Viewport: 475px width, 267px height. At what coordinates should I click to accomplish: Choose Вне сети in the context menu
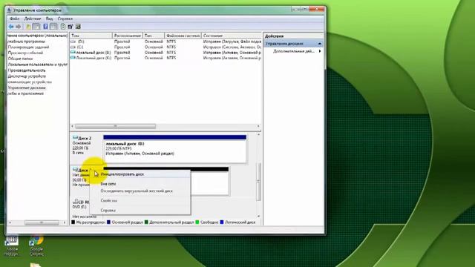tap(140, 184)
